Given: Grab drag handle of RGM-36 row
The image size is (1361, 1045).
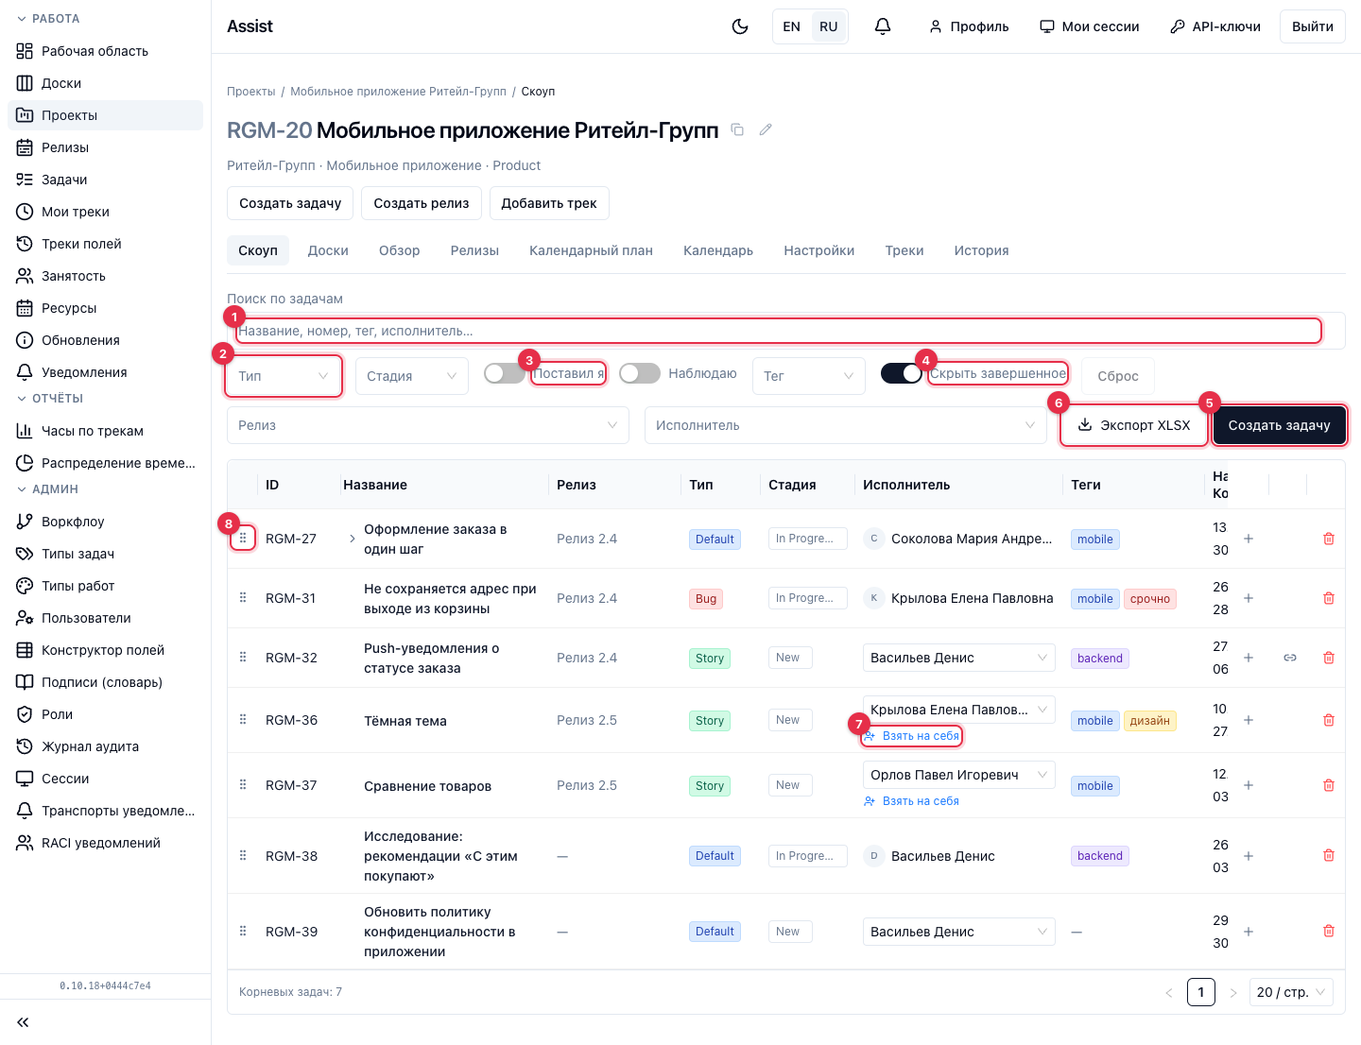Looking at the screenshot, I should (243, 720).
